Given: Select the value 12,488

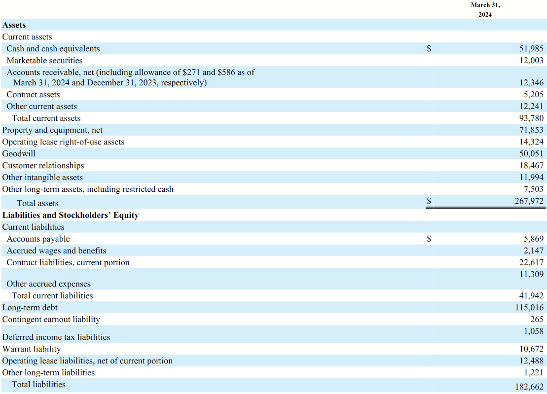Looking at the screenshot, I should click(x=531, y=361).
